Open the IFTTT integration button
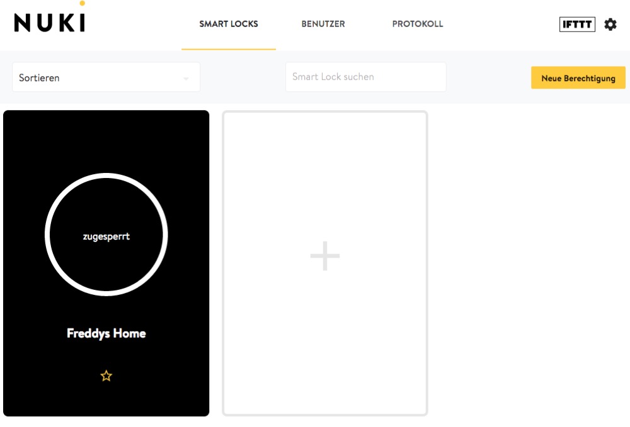 (577, 25)
